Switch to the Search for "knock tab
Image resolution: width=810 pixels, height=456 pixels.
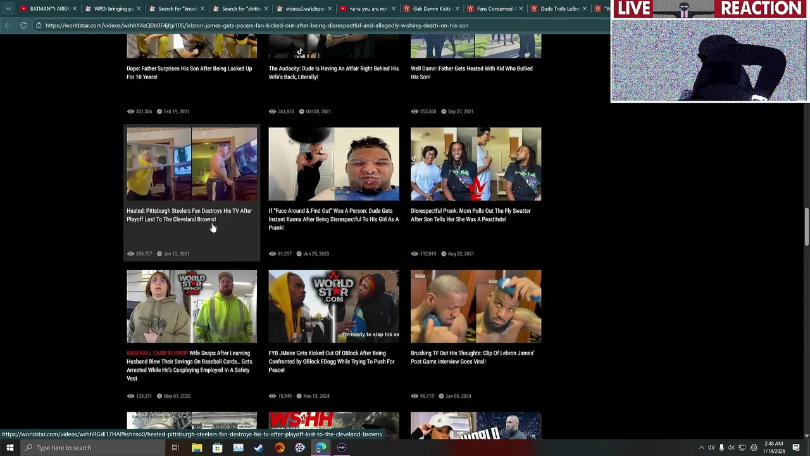pos(177,9)
